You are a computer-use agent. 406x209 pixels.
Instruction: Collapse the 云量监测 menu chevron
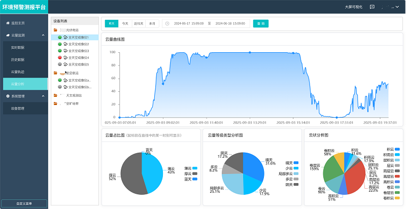tap(44, 36)
